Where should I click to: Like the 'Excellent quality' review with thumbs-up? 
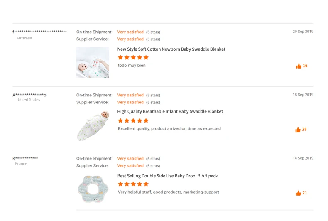click(x=298, y=130)
